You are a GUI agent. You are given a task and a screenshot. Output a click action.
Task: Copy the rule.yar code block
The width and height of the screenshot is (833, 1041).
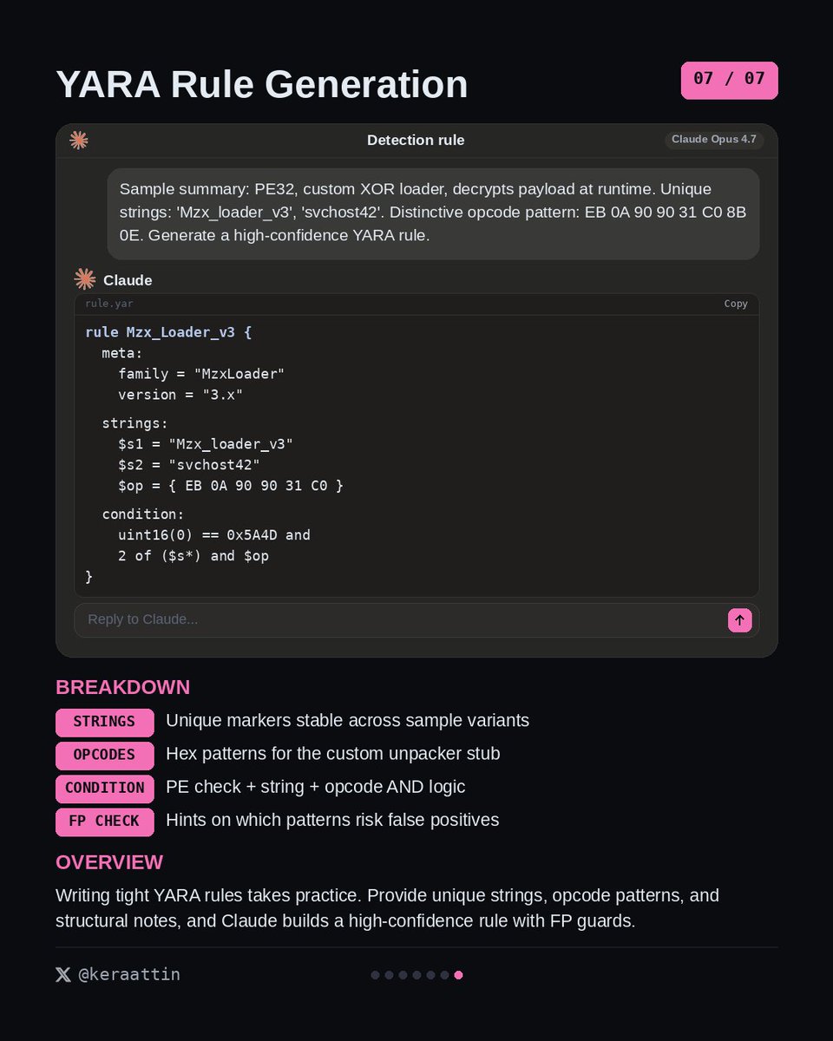[736, 304]
